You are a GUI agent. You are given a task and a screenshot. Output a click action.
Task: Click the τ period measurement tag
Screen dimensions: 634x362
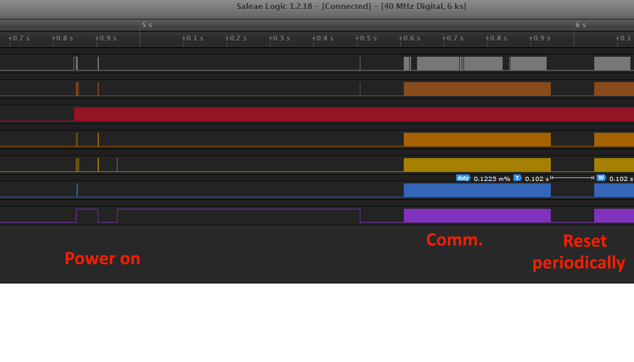coord(518,178)
